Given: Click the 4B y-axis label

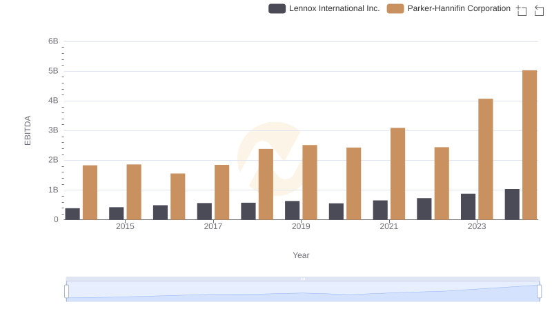Looking at the screenshot, I should point(53,101).
